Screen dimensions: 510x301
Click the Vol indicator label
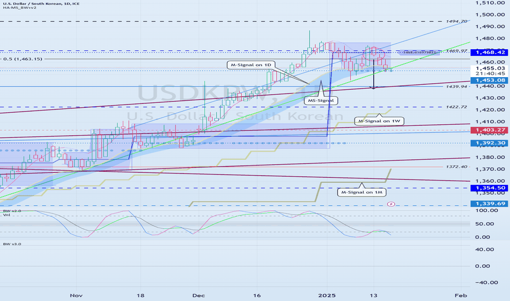[7, 215]
